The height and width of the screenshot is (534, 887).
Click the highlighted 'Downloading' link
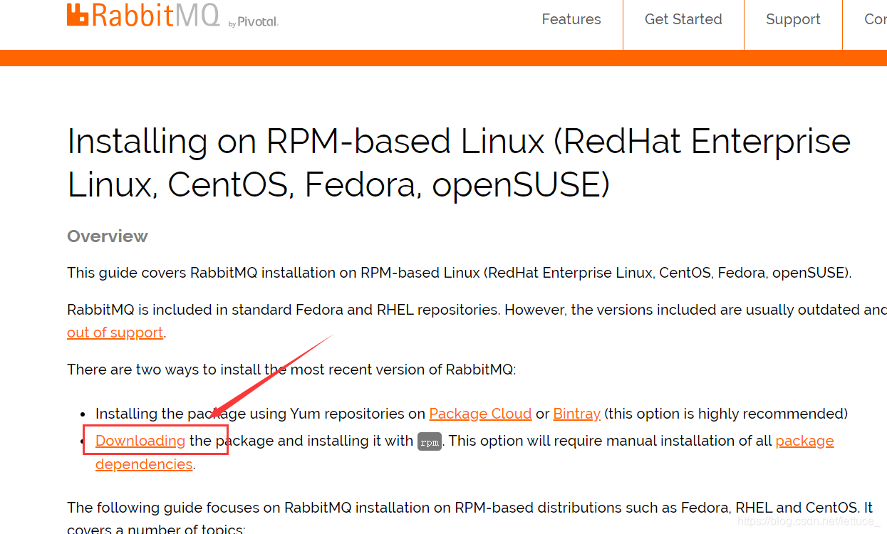click(x=140, y=441)
